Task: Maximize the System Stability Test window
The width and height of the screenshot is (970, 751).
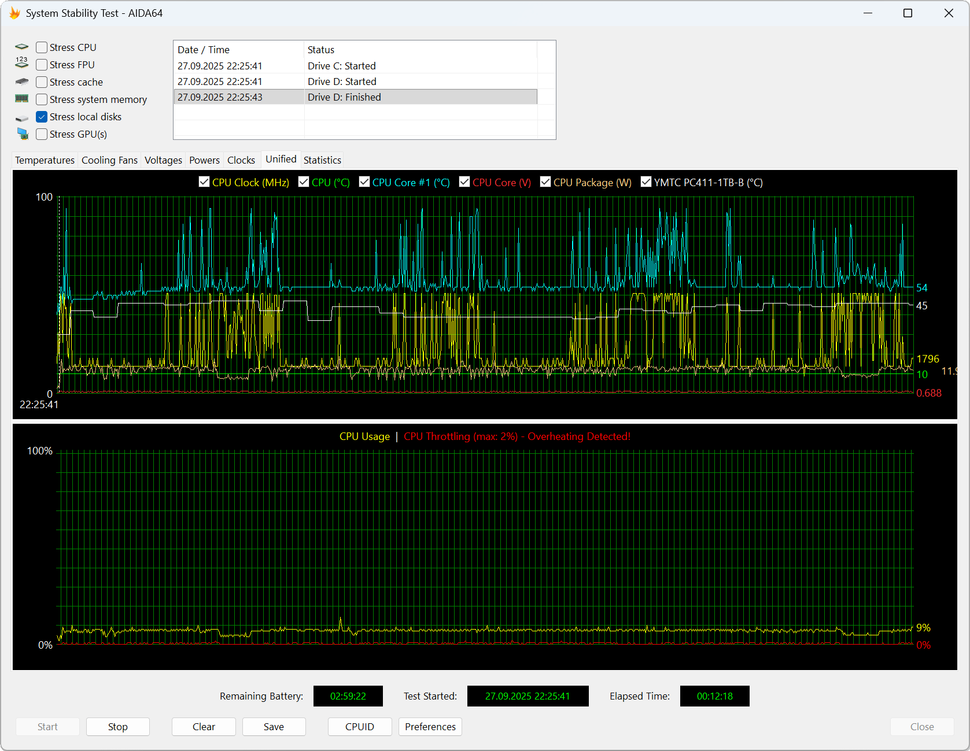Action: [908, 13]
